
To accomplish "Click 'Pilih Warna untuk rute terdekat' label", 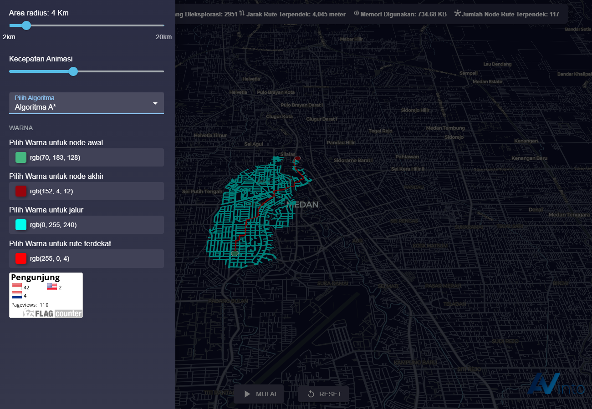I will (x=60, y=243).
